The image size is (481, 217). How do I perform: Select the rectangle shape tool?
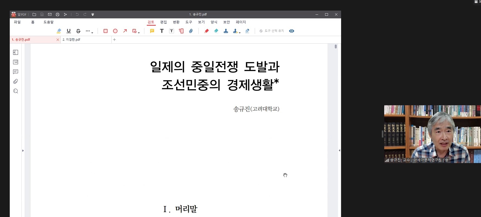105,31
